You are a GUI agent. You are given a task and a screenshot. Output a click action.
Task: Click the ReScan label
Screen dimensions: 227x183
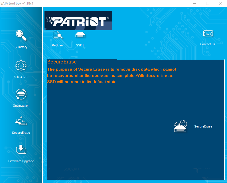pyautogui.click(x=57, y=45)
